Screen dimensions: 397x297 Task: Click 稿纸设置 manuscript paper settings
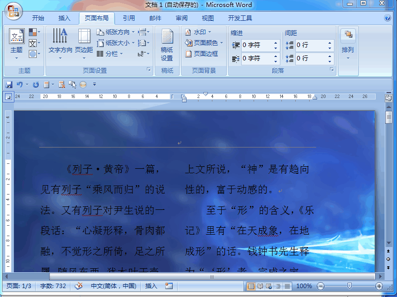coord(167,45)
